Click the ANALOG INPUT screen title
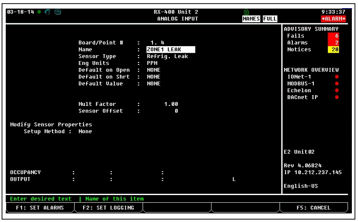Viewport: 358px width, 222px height. (178, 19)
